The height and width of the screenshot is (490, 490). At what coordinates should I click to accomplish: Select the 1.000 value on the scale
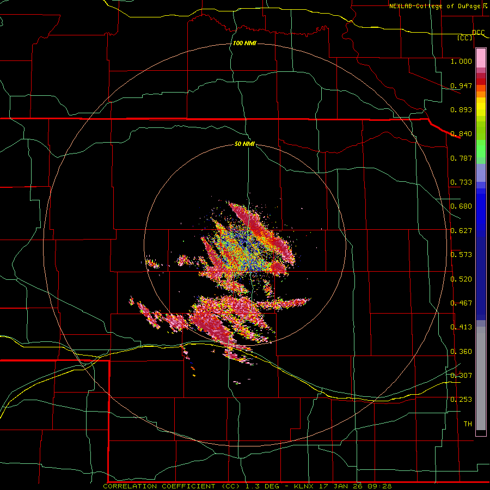461,61
